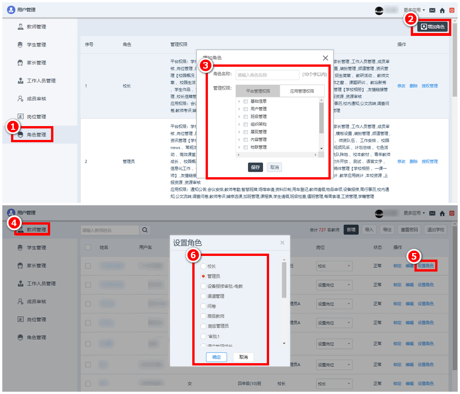Click 确定 in the 设置角色 dialog
The height and width of the screenshot is (394, 460).
216,357
